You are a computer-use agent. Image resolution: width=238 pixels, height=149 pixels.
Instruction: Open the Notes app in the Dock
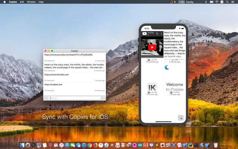(45, 145)
